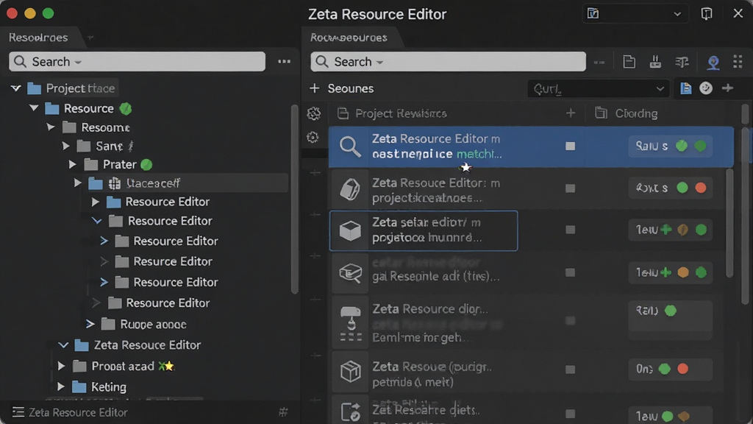
Task: Select the 'Propat azad' tree item
Action: [123, 366]
